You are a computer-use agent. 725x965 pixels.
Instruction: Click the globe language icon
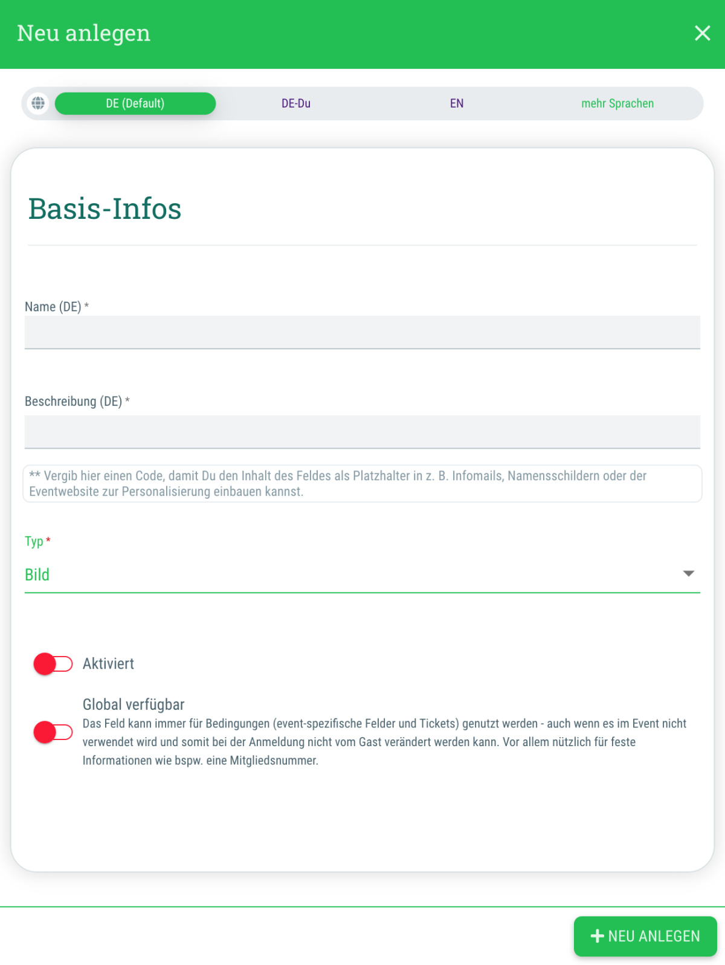[x=38, y=103]
